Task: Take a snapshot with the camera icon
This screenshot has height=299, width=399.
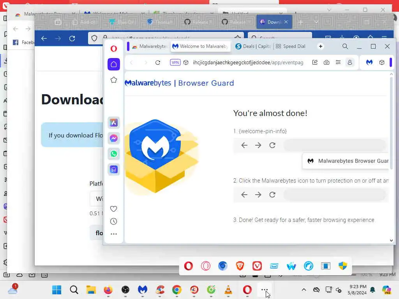Action: click(x=327, y=63)
